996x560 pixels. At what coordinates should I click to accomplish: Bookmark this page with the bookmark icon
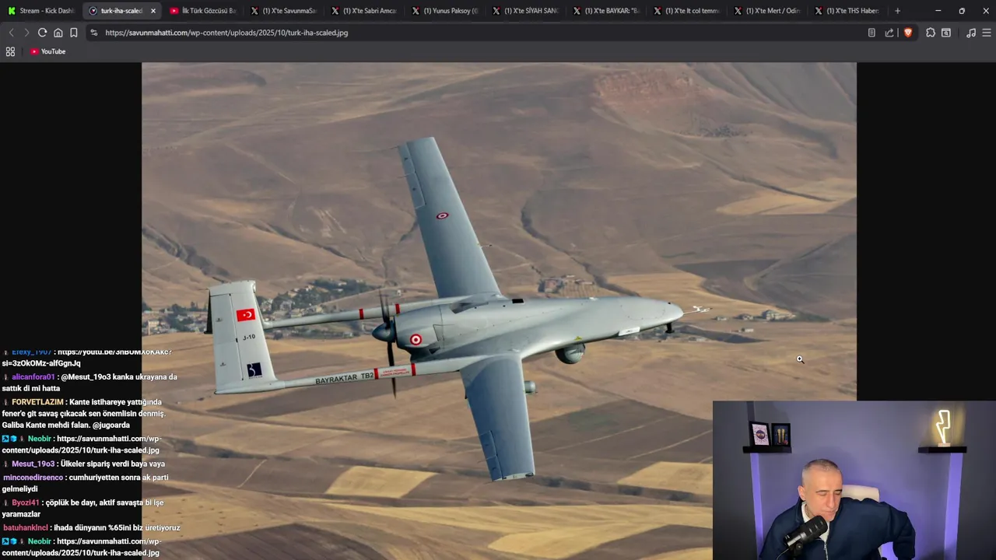(x=73, y=33)
